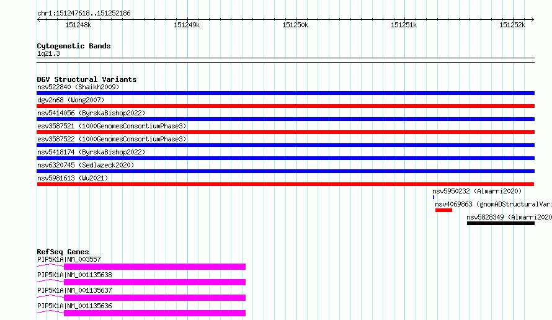Click the thin intron line of NM_003557
The width and height of the screenshot is (552, 320).
click(x=50, y=265)
